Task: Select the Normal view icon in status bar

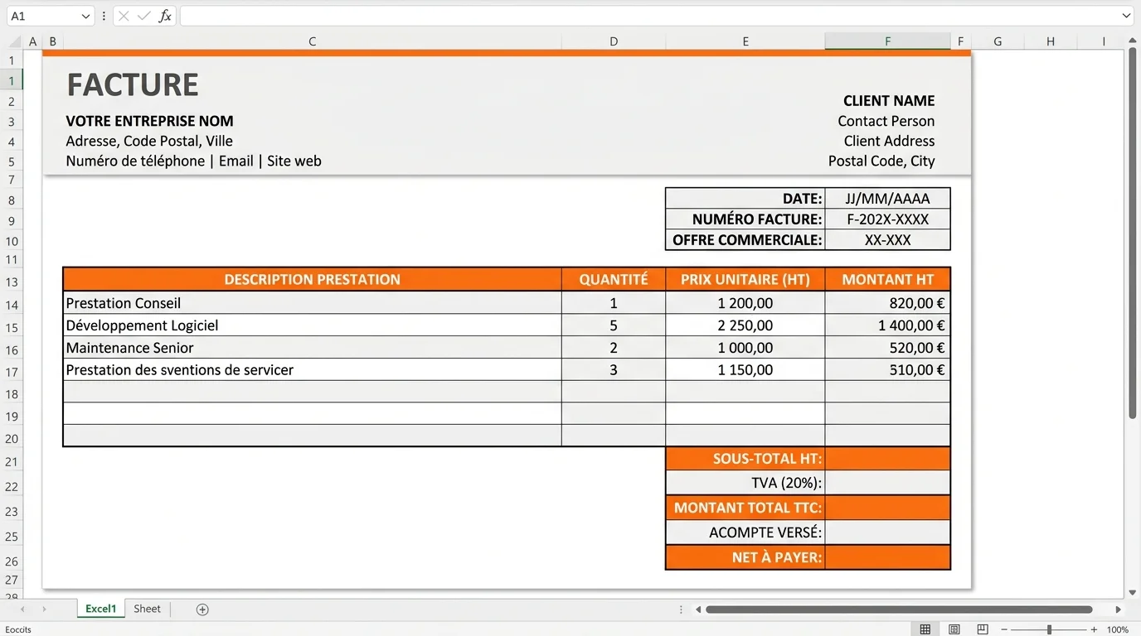Action: [925, 629]
